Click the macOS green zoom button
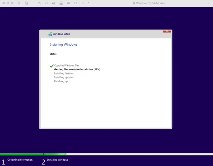This screenshot has width=213, height=166. (x=12, y=3)
